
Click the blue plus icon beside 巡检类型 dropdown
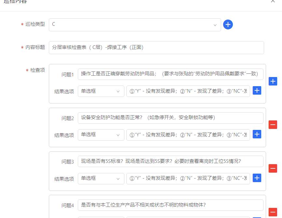click(228, 24)
